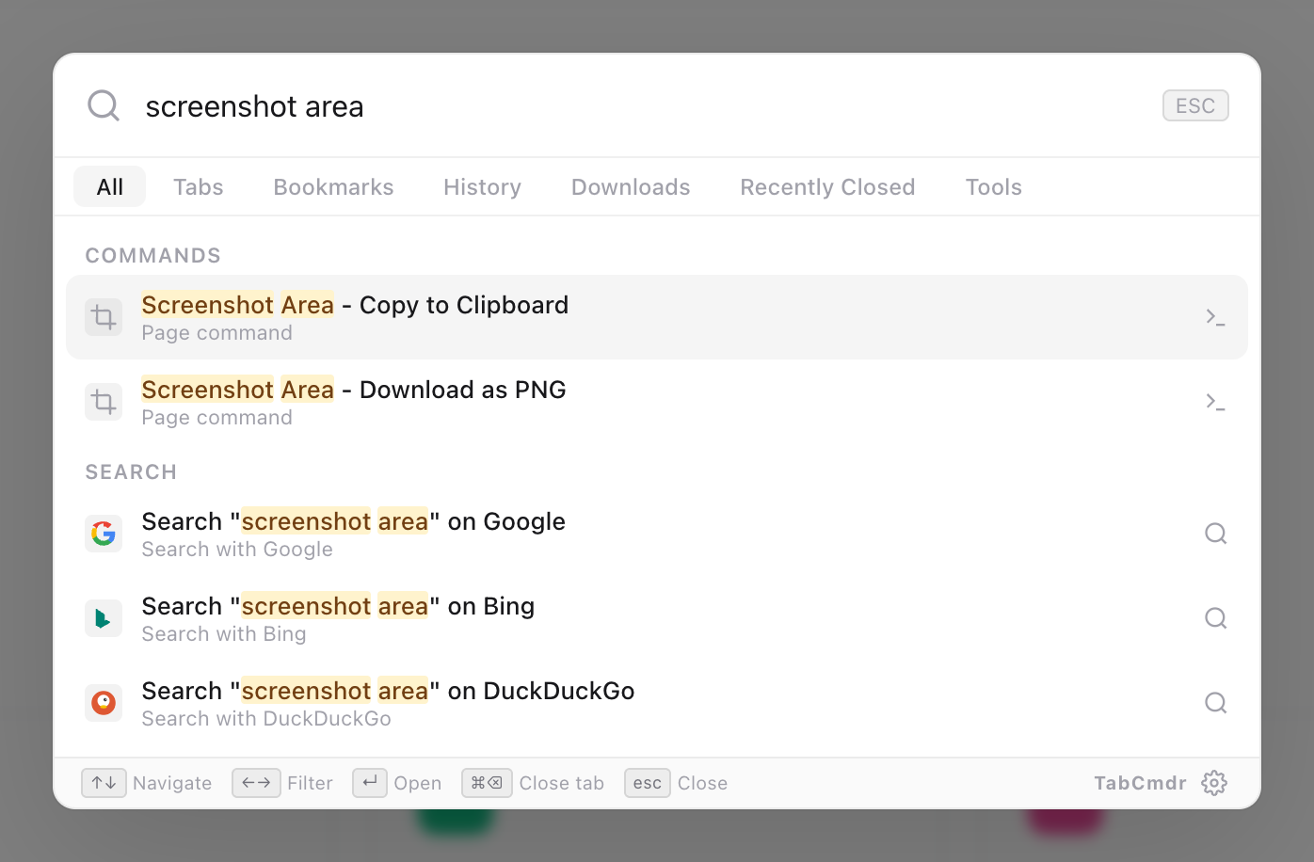Click into the "screenshot area" search input

click(x=645, y=105)
